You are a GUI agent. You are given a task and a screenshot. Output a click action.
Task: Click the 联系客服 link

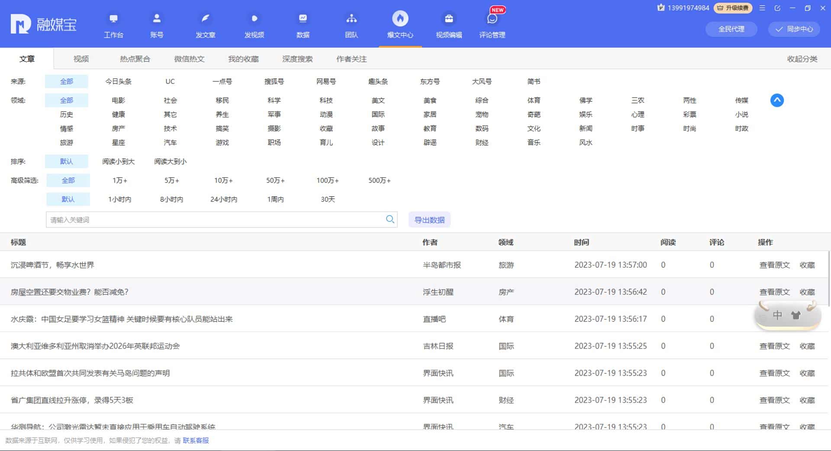(196, 440)
